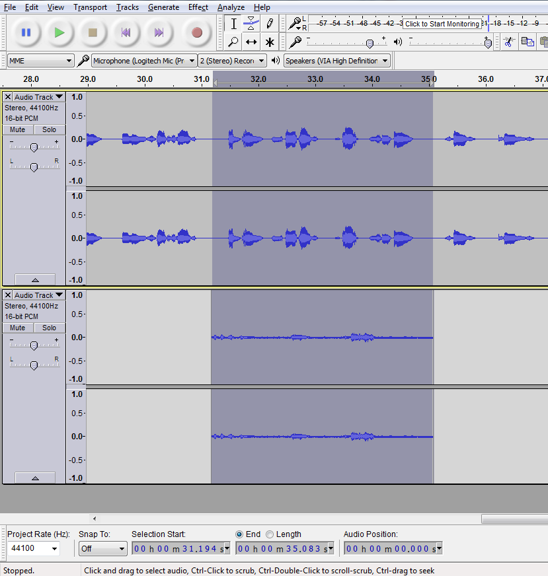Open the second Audio Track name menu
548x576 pixels.
(x=39, y=295)
